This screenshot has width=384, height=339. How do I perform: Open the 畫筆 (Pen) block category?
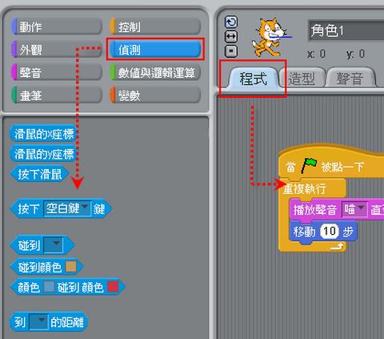57,95
